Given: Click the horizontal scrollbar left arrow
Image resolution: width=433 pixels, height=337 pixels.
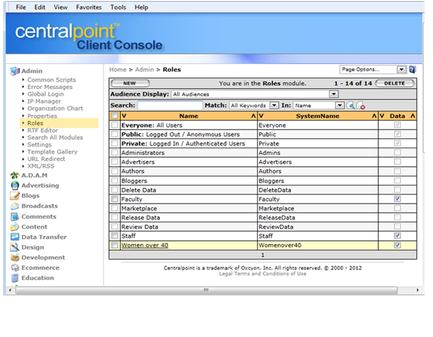Looking at the screenshot, I should 10,290.
